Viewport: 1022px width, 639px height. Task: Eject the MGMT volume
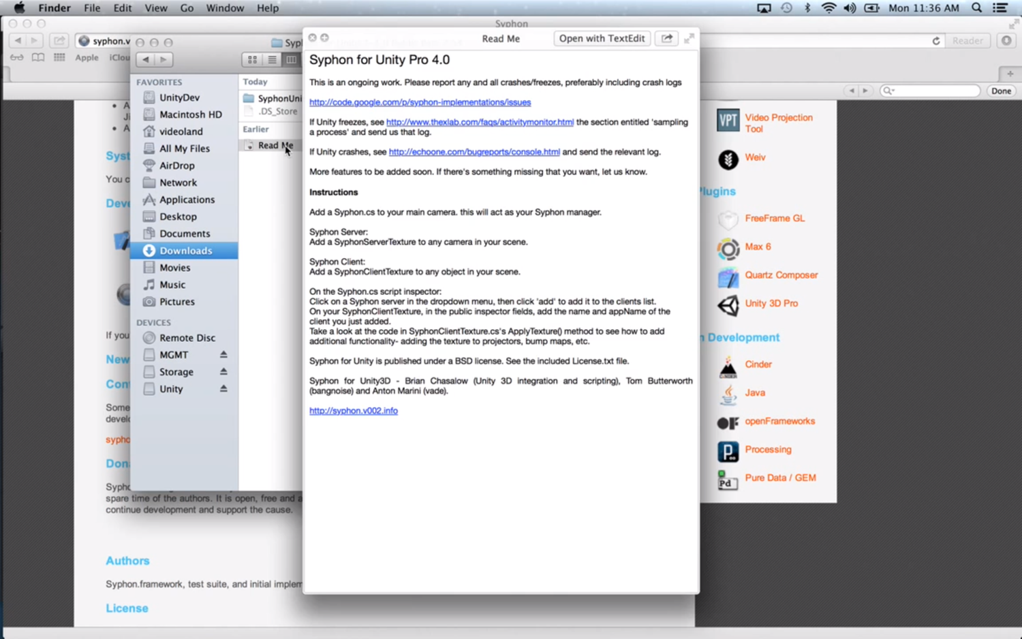(223, 355)
